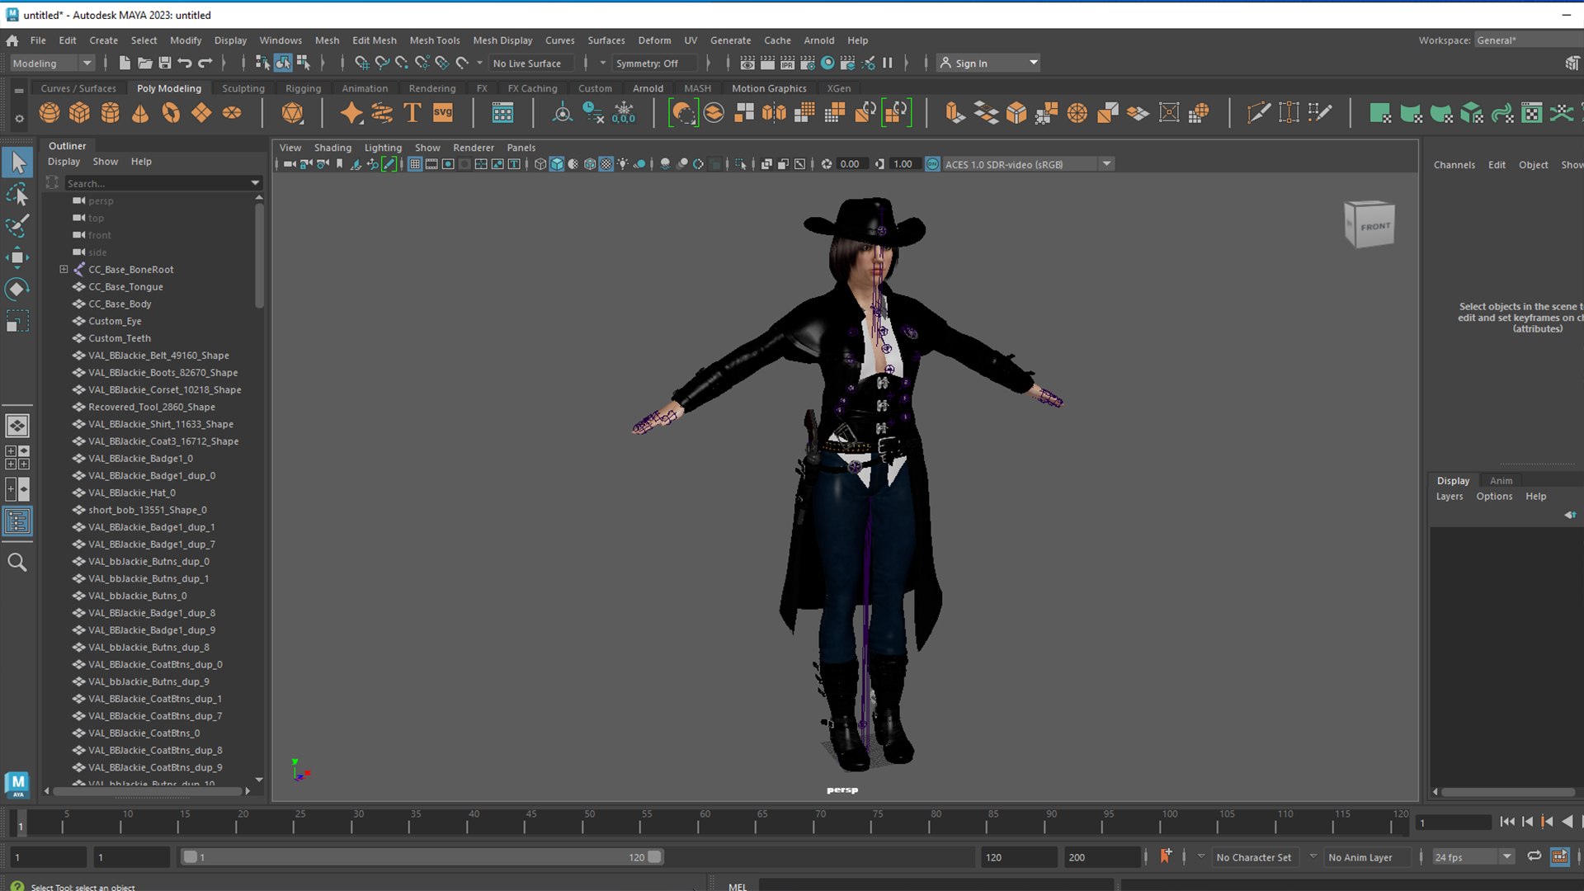The height and width of the screenshot is (891, 1584).
Task: Click No Live Surface field
Action: tap(530, 63)
